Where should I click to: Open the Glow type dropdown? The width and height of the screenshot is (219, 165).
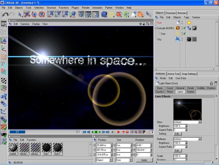click(x=200, y=122)
